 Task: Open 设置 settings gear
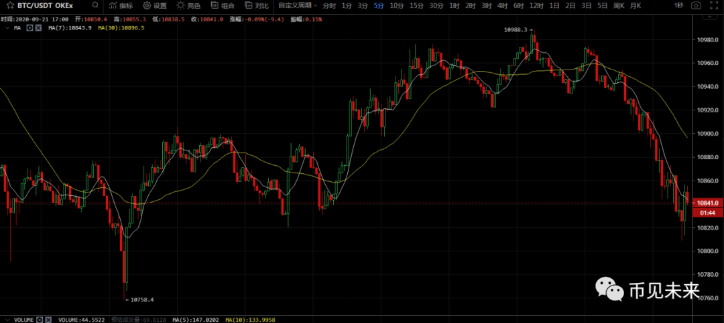click(x=155, y=5)
